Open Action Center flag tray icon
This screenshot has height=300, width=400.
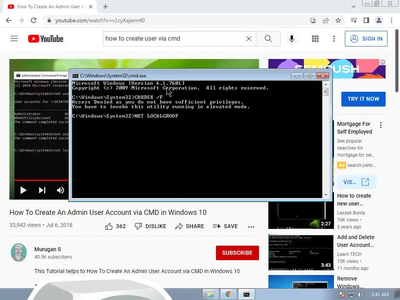(x=342, y=295)
